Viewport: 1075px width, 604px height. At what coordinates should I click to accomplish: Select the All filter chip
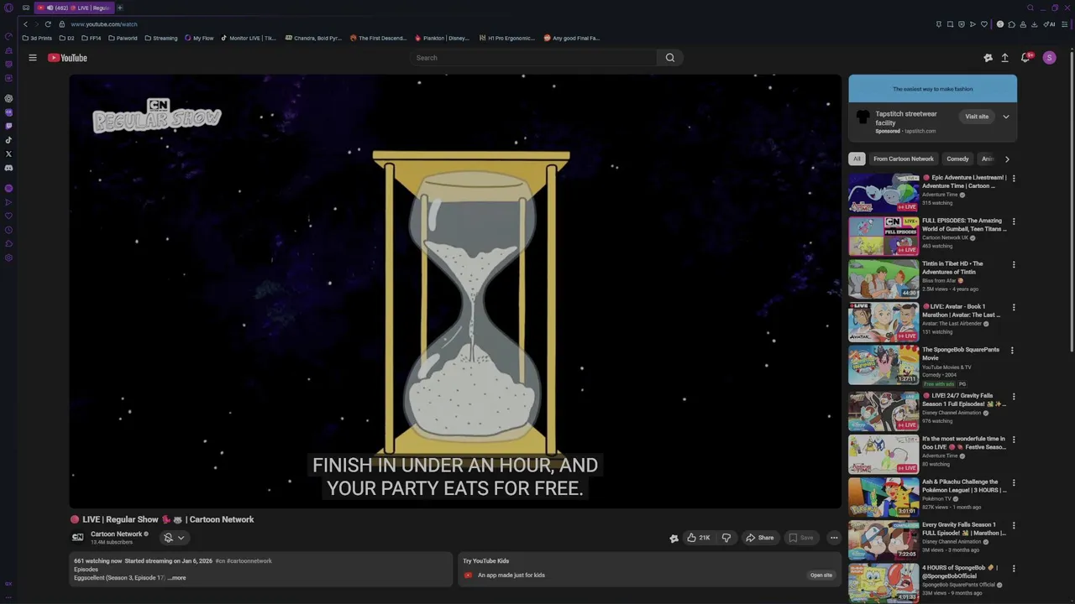857,159
